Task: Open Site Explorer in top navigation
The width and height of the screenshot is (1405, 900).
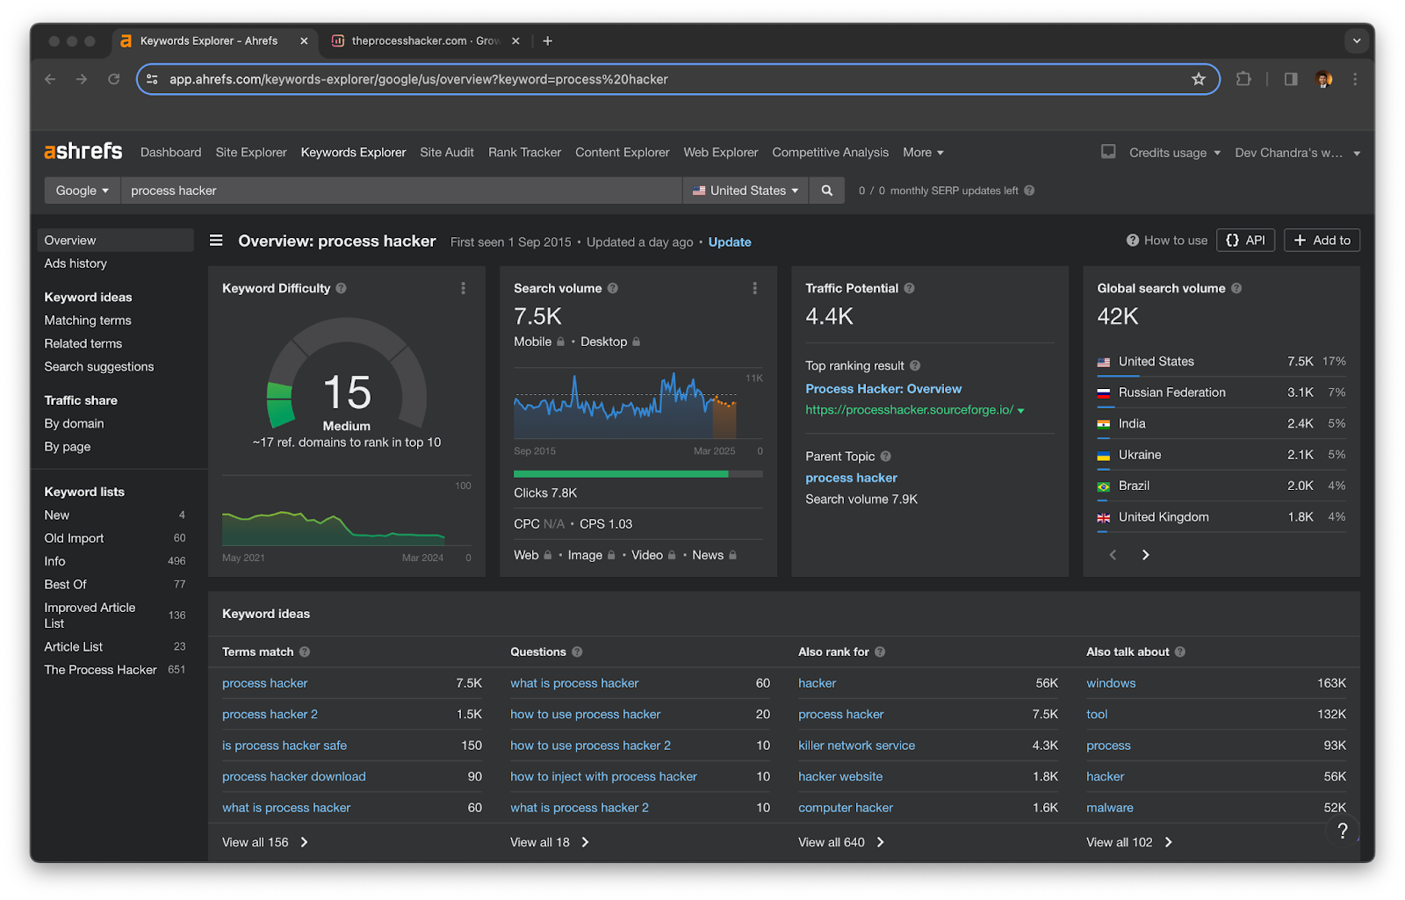Action: (251, 152)
